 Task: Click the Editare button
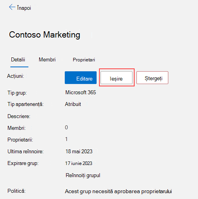pos(81,78)
